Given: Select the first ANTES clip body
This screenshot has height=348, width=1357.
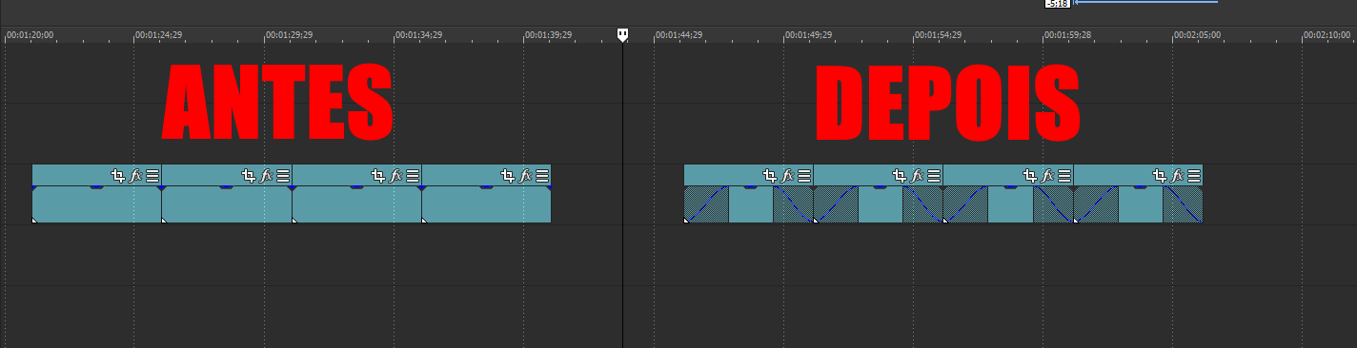Looking at the screenshot, I should 97,204.
